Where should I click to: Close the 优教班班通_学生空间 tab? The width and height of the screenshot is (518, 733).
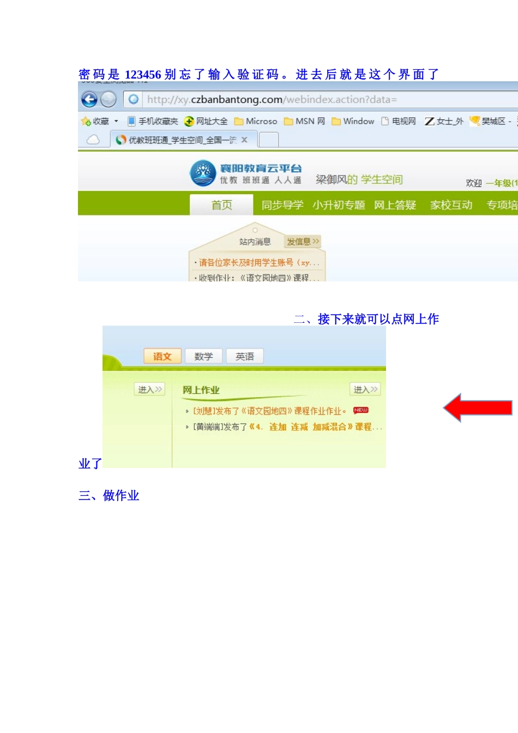pos(244,140)
